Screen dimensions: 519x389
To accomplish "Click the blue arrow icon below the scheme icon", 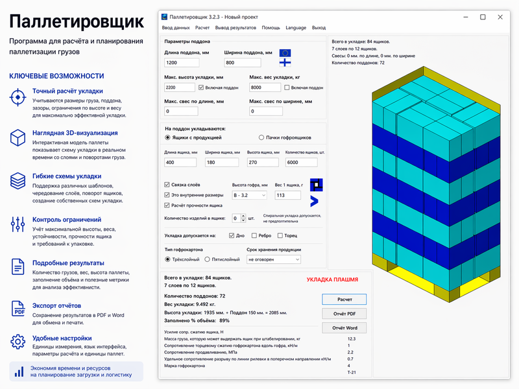I will 315,200.
